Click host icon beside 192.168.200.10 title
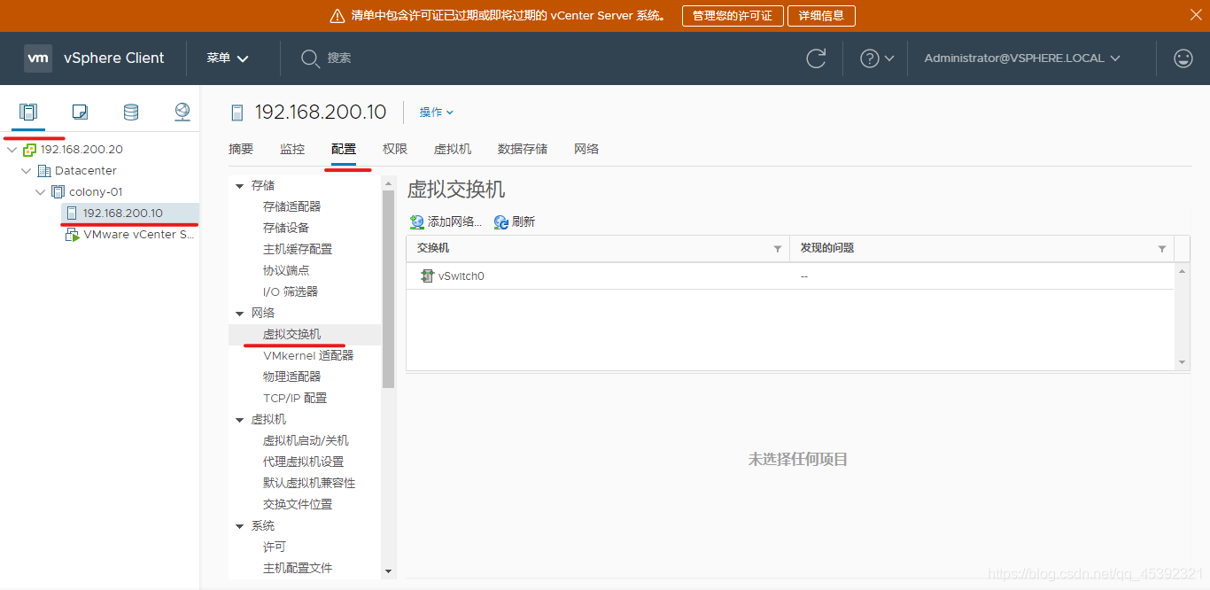The height and width of the screenshot is (590, 1210). [237, 113]
